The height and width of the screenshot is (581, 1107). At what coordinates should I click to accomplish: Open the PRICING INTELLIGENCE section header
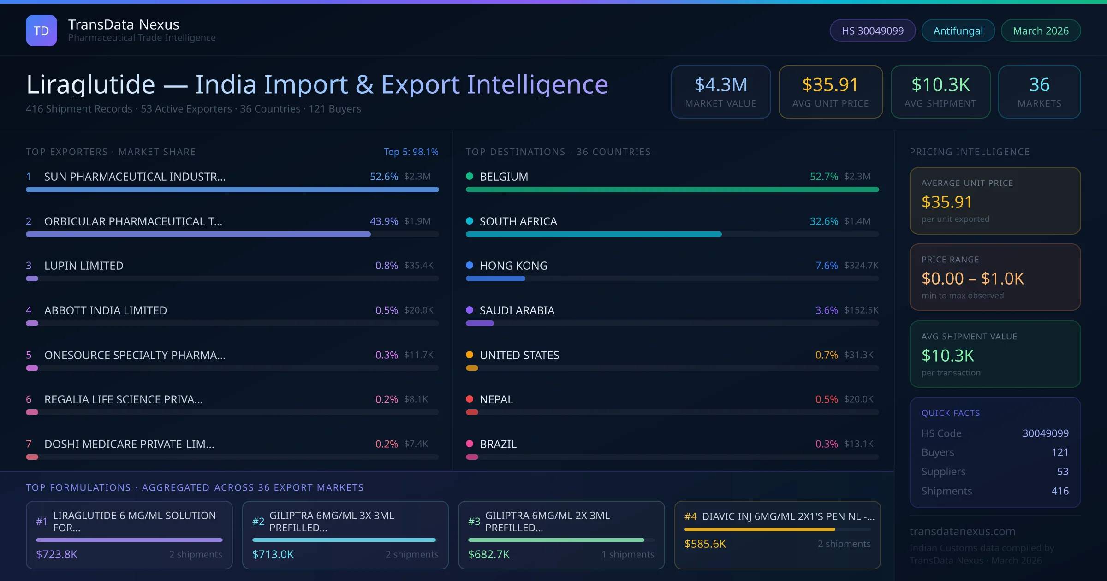(x=970, y=151)
